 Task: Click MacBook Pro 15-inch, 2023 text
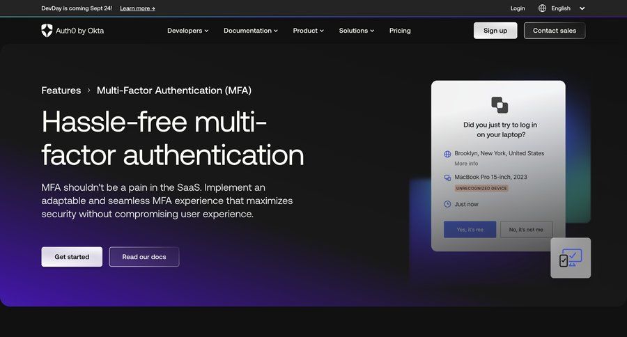coord(490,177)
